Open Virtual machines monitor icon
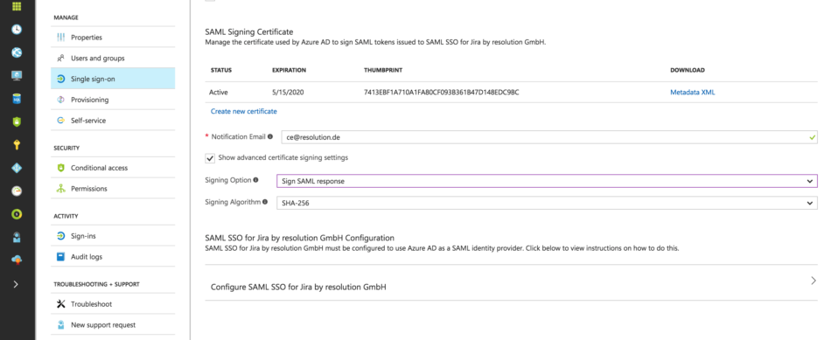 click(17, 75)
